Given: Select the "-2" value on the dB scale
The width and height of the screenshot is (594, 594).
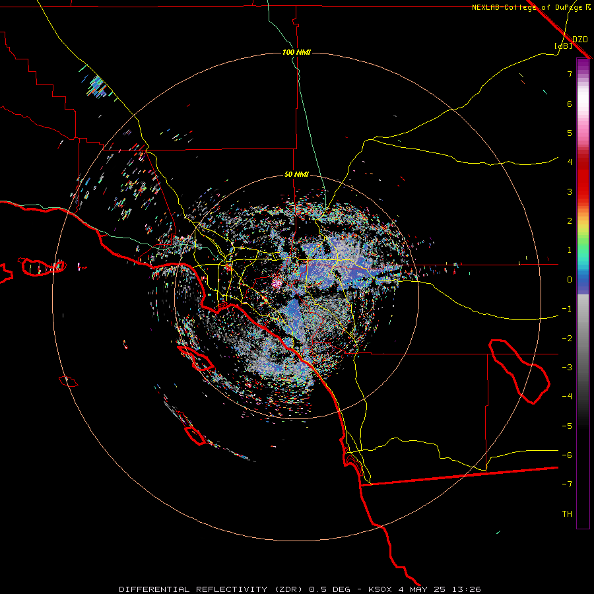Looking at the screenshot, I should pyautogui.click(x=567, y=339).
